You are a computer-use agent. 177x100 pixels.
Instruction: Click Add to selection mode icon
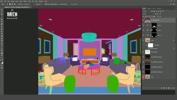tap(10, 4)
